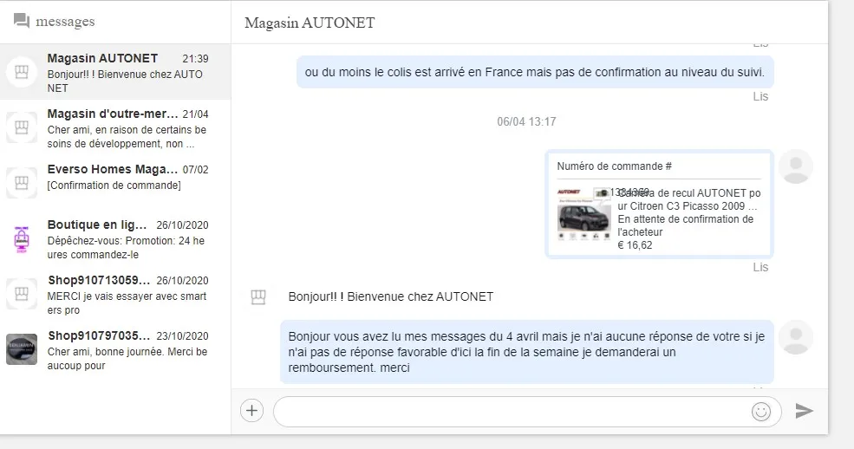Screen dimensions: 854x449
Task: Click 'Bonjour!! ! Bienvenue chez AUTONET' chat message
Action: (x=390, y=296)
